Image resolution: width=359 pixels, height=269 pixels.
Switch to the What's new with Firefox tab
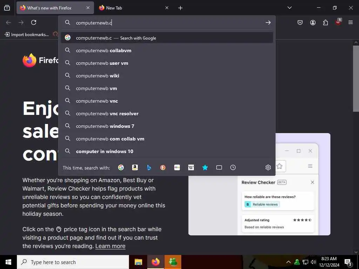[x=55, y=8]
